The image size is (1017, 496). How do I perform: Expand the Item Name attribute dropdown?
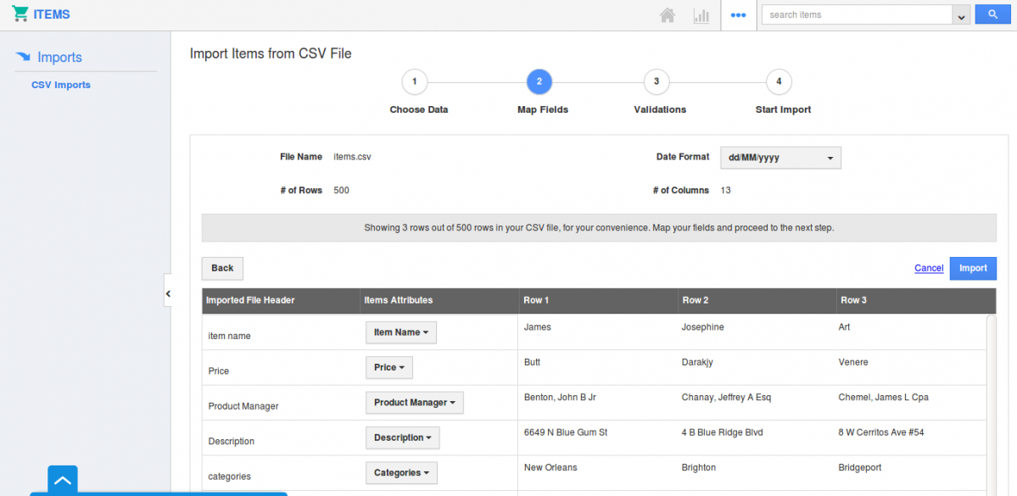click(400, 332)
